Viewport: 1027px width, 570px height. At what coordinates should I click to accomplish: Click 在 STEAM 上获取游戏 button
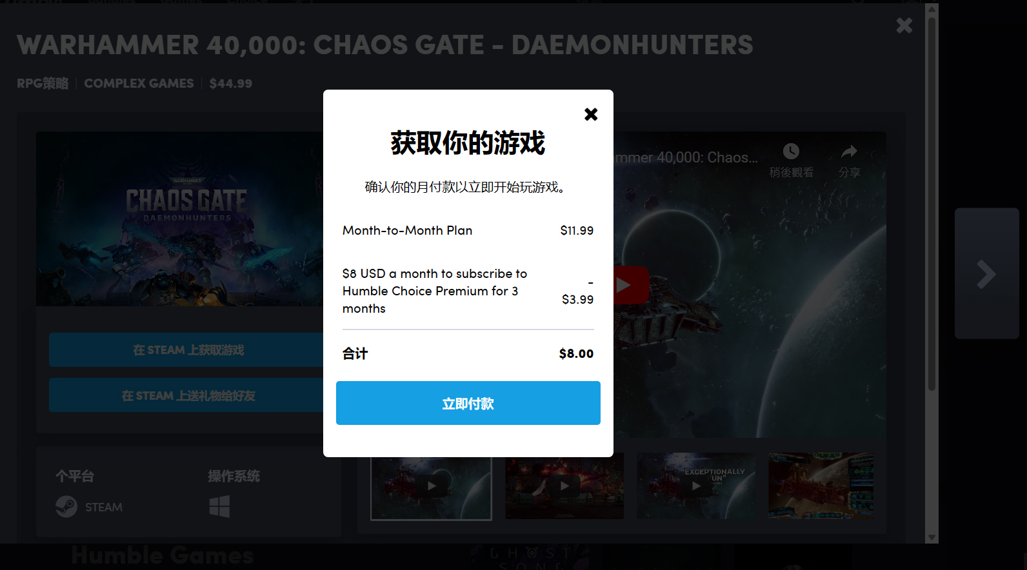(x=187, y=350)
